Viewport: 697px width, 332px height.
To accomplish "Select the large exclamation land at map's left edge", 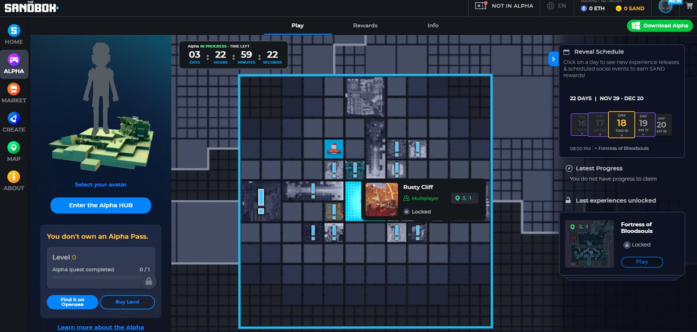I will 261,200.
